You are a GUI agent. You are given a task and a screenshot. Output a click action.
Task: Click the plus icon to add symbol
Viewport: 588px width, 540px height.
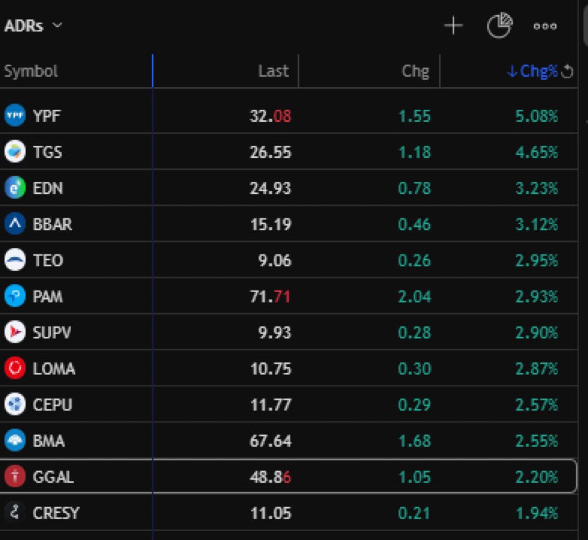click(x=453, y=25)
